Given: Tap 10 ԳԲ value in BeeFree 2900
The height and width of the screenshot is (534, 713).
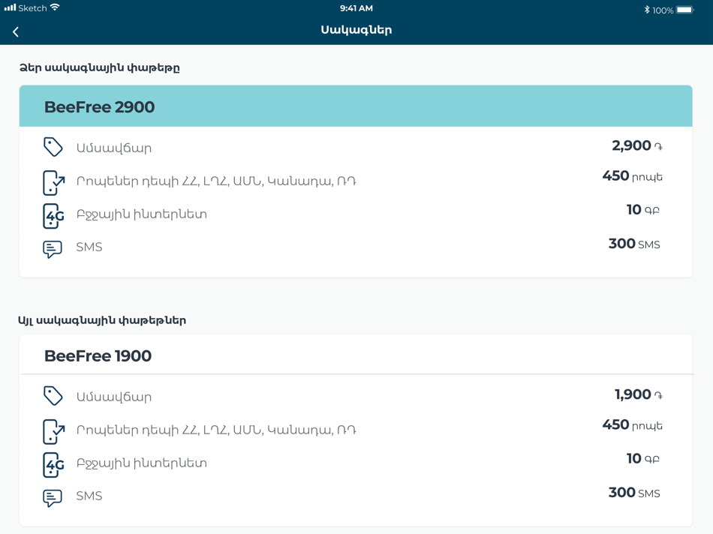Looking at the screenshot, I should click(642, 209).
